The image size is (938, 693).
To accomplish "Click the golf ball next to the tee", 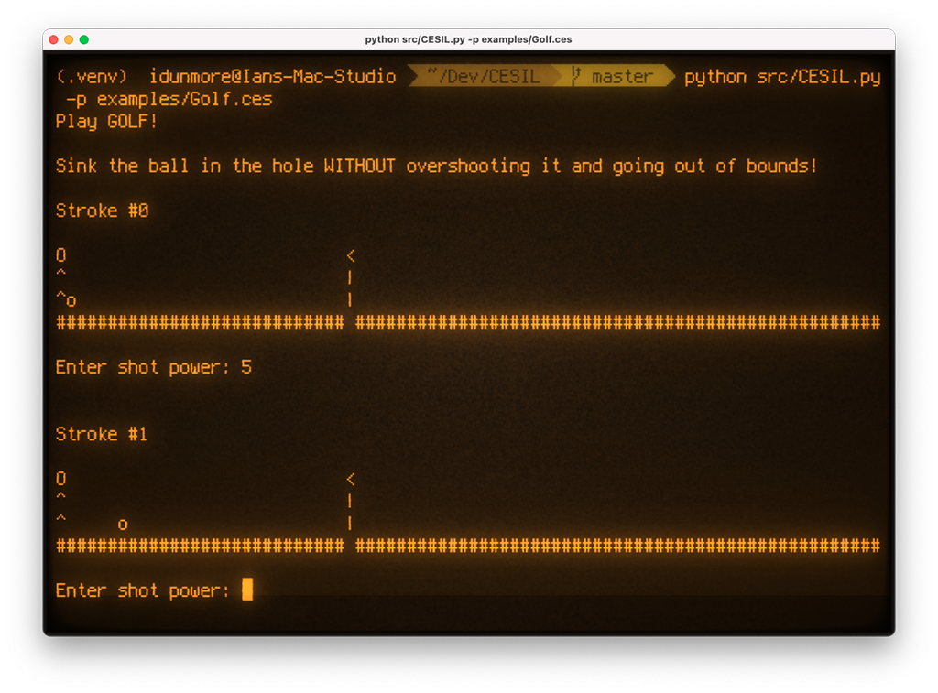I will 71,299.
